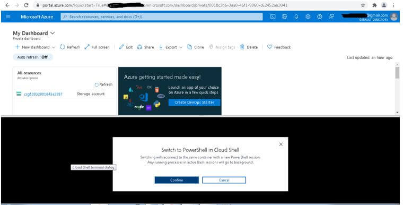The height and width of the screenshot is (205, 403).
Task: Edit the dashboard
Action: pos(126,47)
